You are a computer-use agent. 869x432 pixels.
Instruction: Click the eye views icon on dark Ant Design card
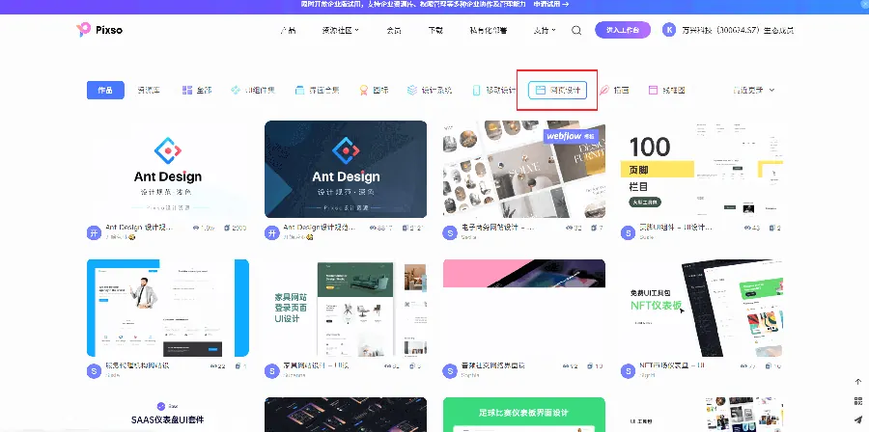click(373, 228)
